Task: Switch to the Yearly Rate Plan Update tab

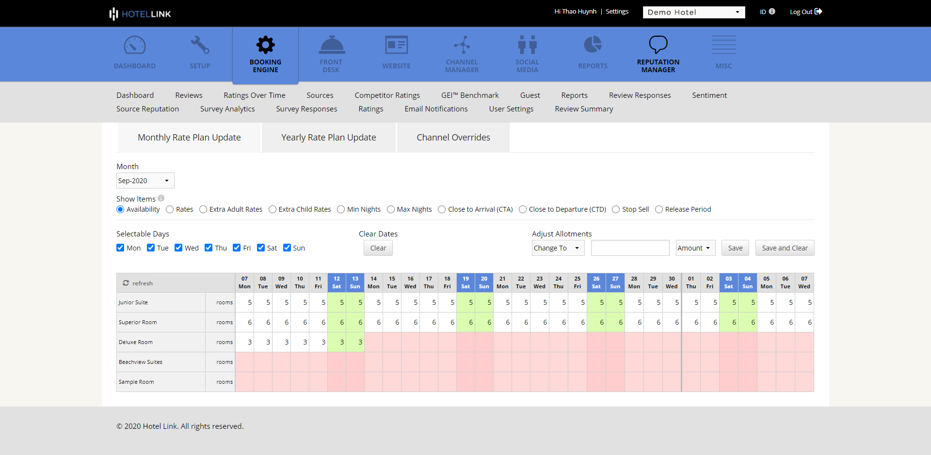Action: (x=328, y=137)
